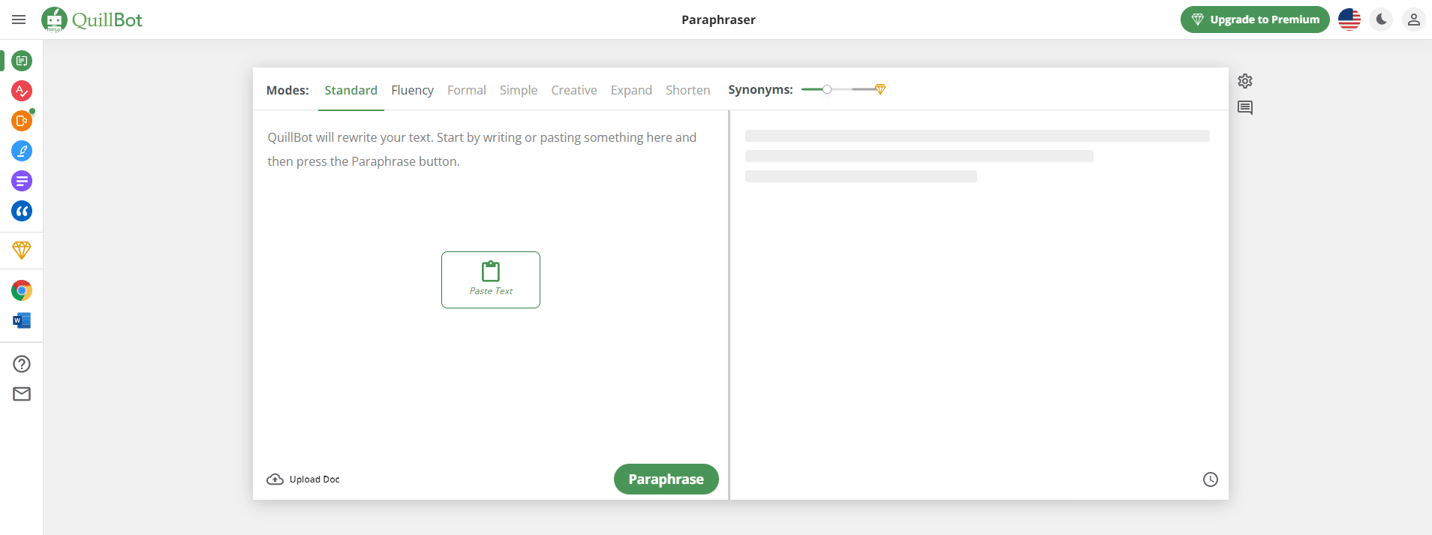Image resolution: width=1432 pixels, height=535 pixels.
Task: Click the Paste Text button
Action: click(x=491, y=280)
